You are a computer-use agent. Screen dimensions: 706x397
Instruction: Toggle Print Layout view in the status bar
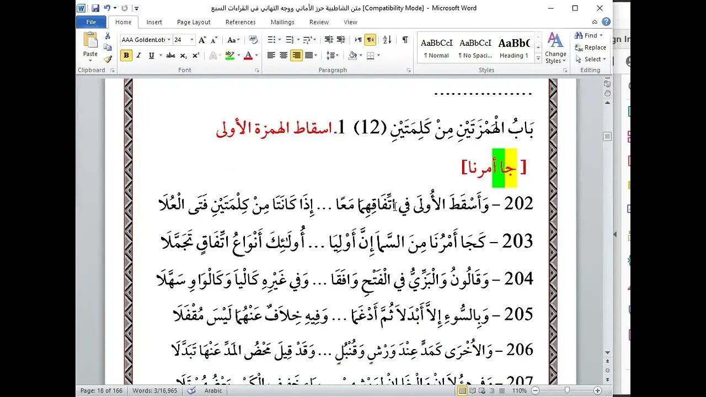pos(463,390)
